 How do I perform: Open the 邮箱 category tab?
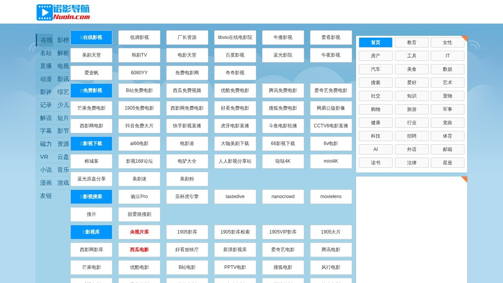tap(448, 149)
